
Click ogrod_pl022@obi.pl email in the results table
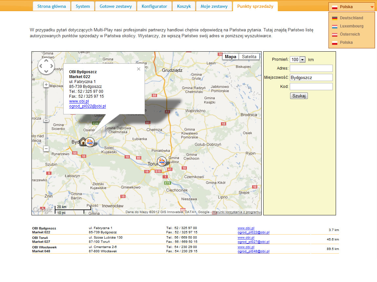[x=253, y=232]
